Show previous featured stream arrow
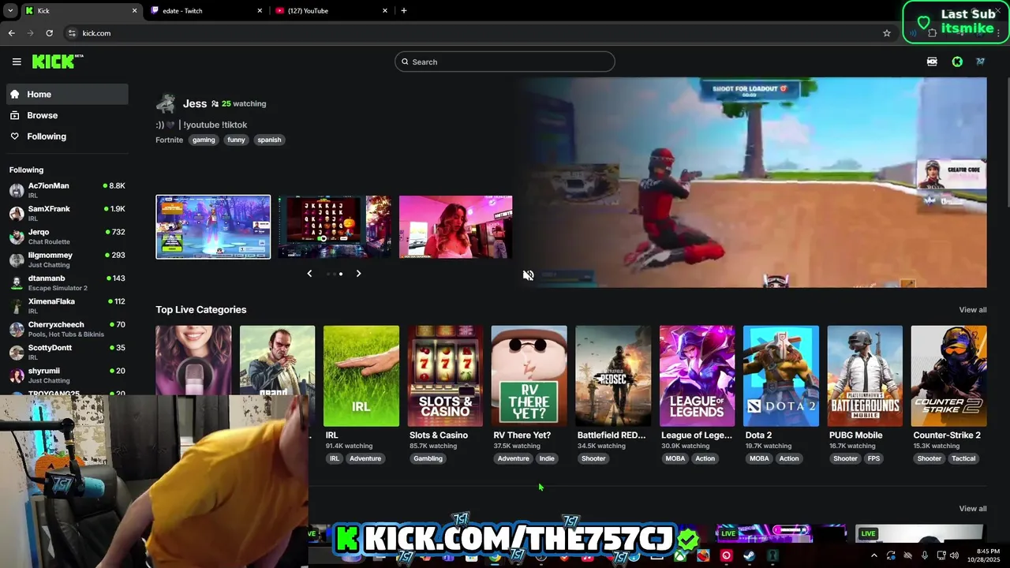This screenshot has width=1010, height=568. (x=309, y=273)
